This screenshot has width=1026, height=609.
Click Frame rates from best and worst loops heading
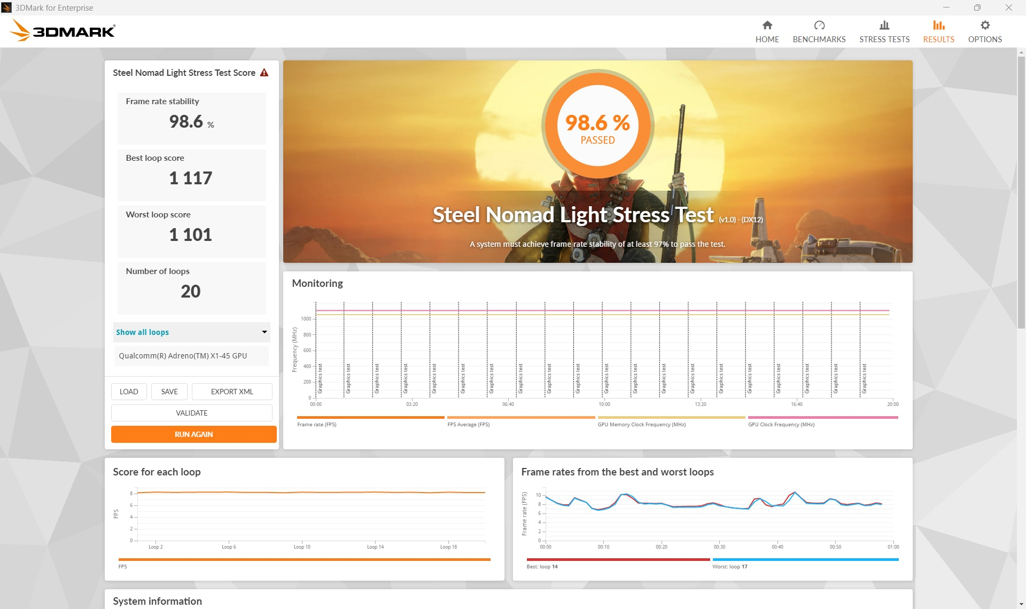point(617,472)
